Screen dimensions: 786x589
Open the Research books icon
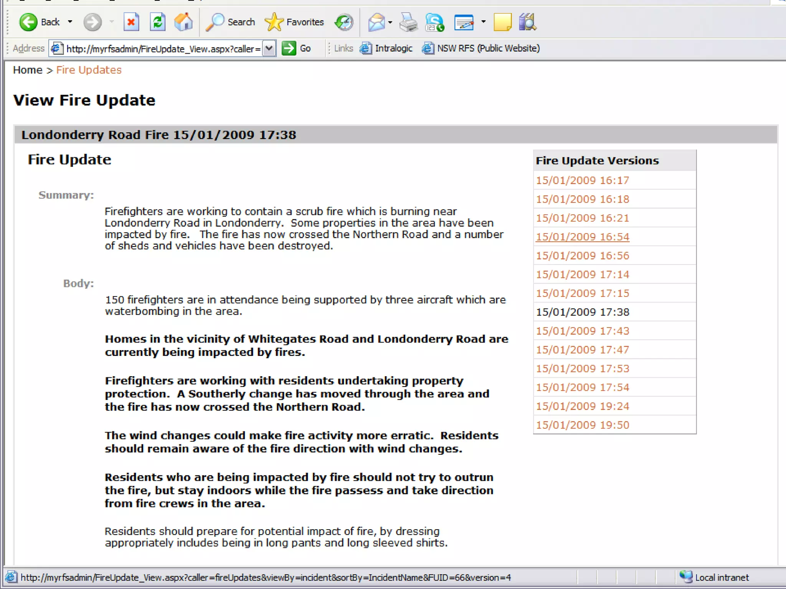(527, 22)
